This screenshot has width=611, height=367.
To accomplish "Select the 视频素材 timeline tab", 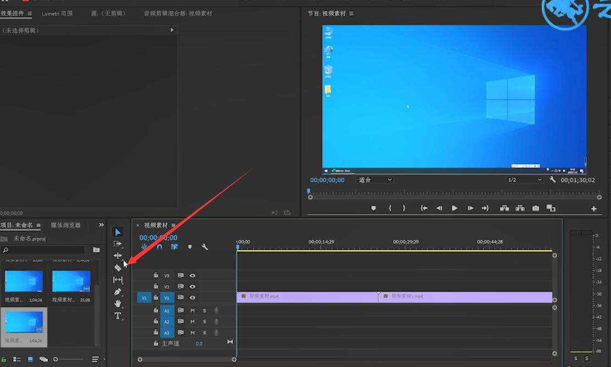I will (156, 225).
